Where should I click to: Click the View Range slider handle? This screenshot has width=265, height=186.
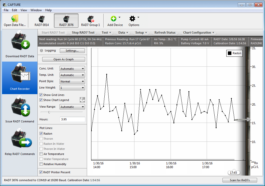click(49, 112)
